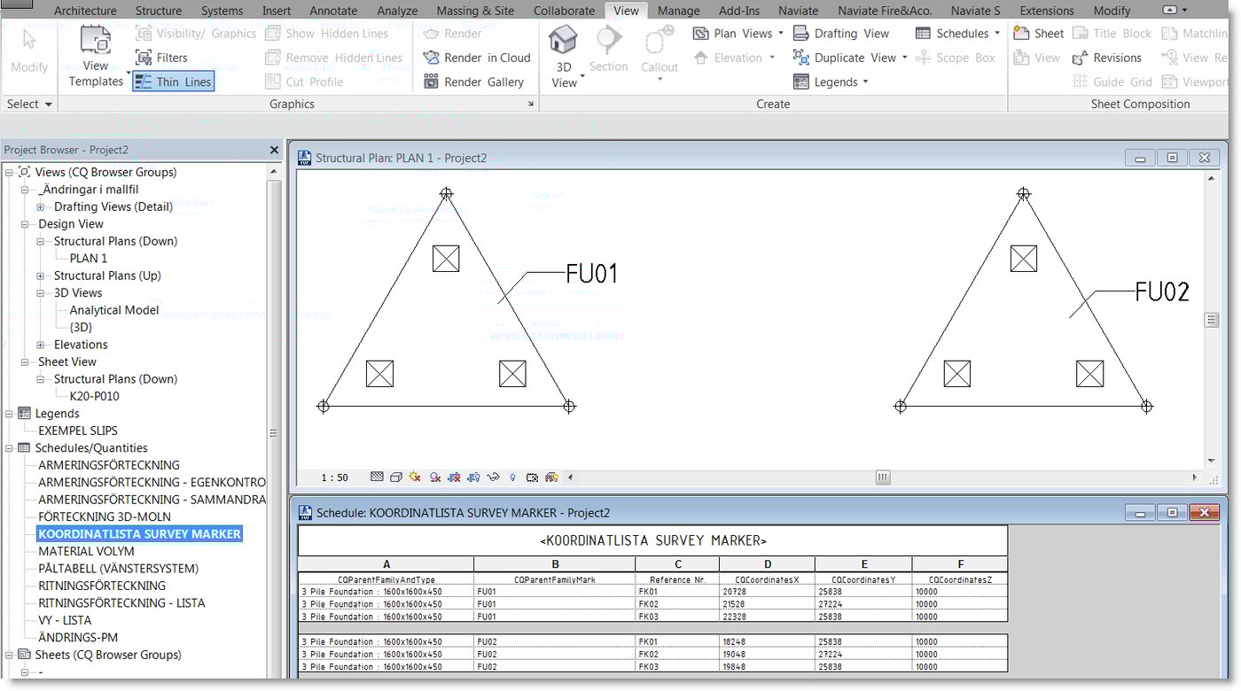Collapse the Schedules/Quantities tree node

pyautogui.click(x=10, y=448)
